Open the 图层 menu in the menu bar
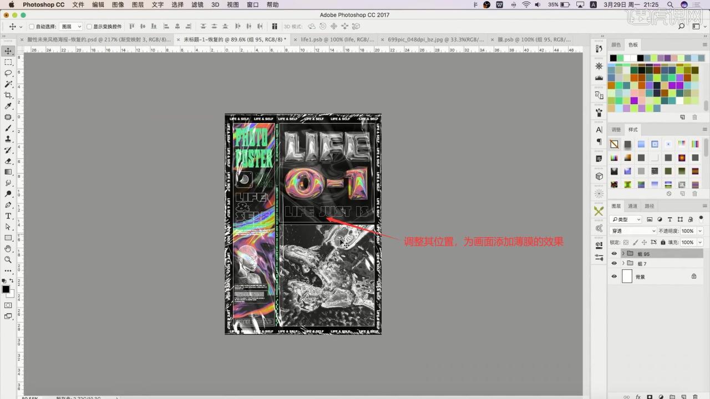 [138, 4]
